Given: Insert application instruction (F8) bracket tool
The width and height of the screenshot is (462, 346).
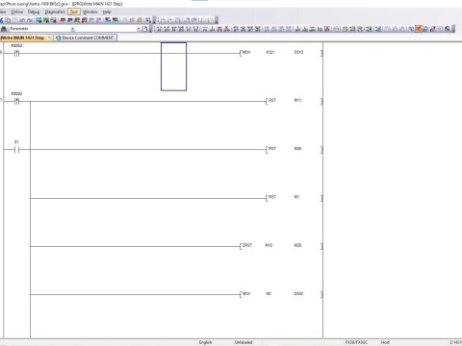Looking at the screenshot, I should [196, 29].
